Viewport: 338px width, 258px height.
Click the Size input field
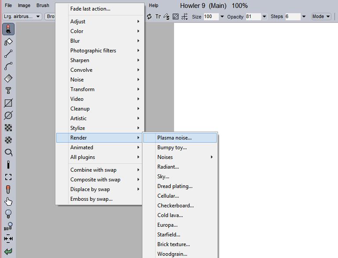pos(210,17)
